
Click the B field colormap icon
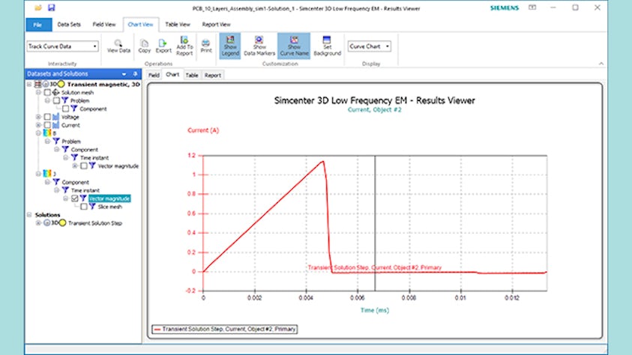point(47,133)
